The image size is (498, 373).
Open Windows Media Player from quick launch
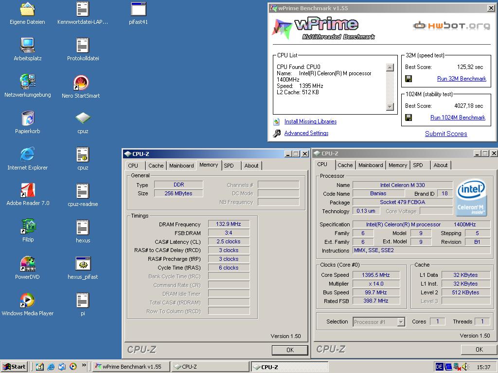point(73,367)
